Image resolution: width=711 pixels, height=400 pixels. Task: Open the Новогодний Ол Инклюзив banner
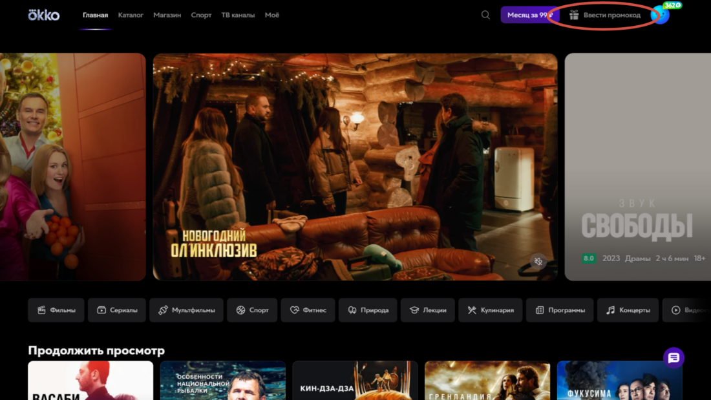click(355, 167)
